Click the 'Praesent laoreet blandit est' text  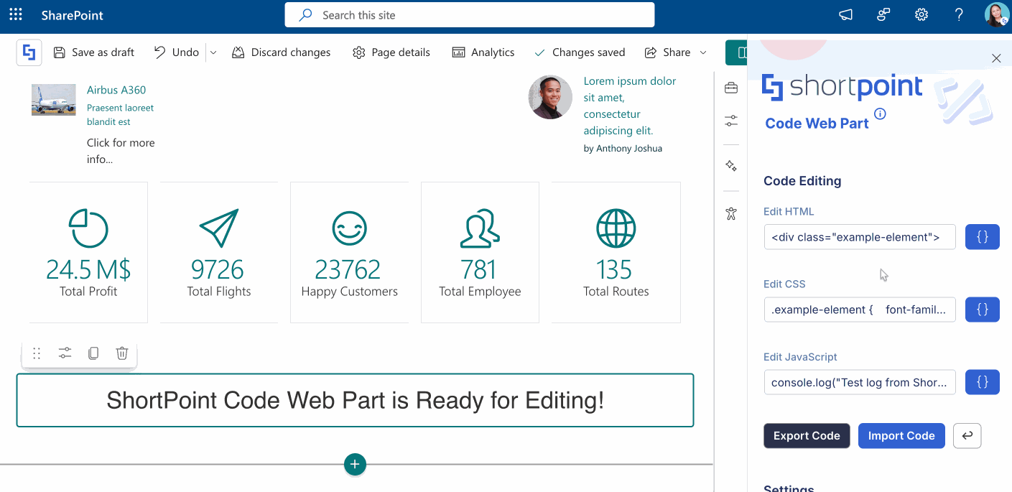pyautogui.click(x=120, y=115)
